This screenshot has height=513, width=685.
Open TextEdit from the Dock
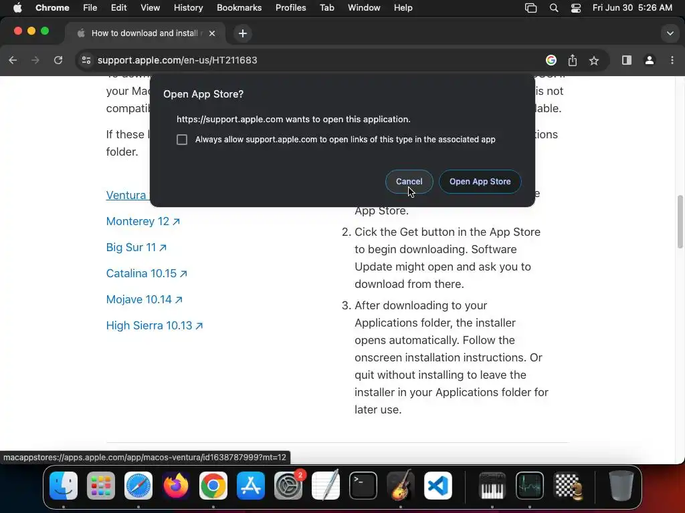[326, 486]
